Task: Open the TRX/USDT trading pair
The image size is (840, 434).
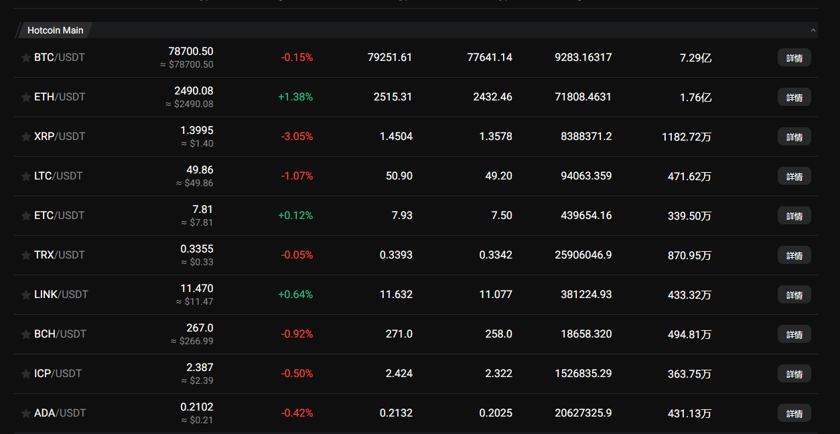Action: tap(60, 255)
